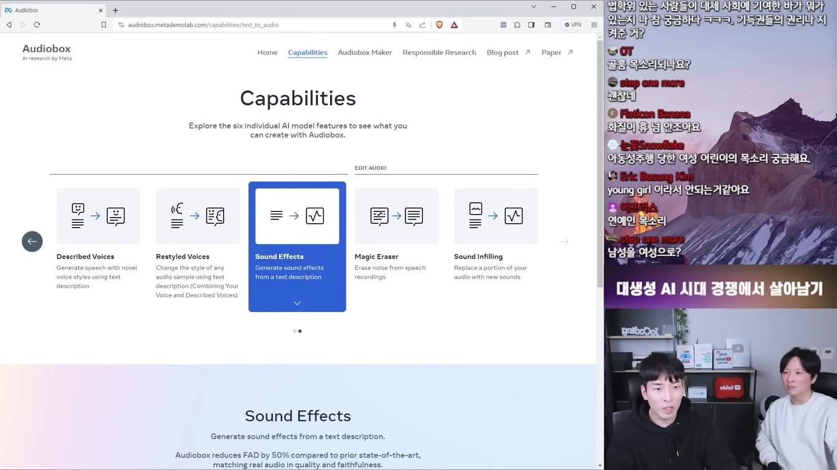Click the Audiobox site logo
The image size is (837, 470).
coord(47,52)
